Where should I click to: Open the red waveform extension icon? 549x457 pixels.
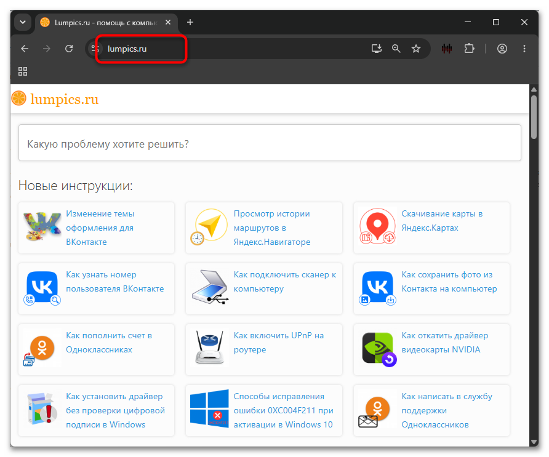click(446, 49)
